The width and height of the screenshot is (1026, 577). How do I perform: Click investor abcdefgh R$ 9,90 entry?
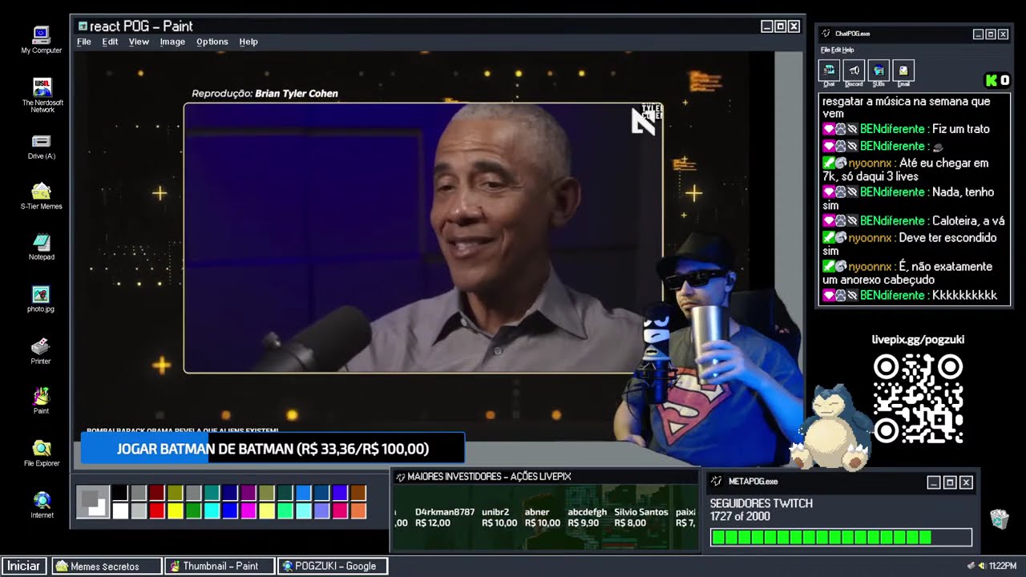pos(587,518)
